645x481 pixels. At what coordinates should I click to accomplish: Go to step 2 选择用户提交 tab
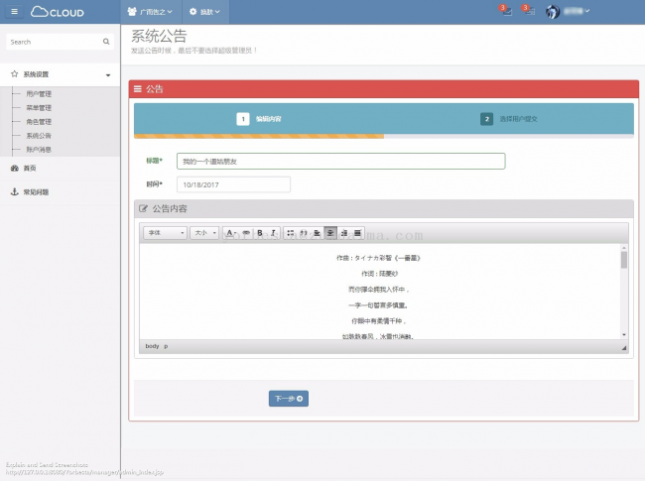point(510,119)
